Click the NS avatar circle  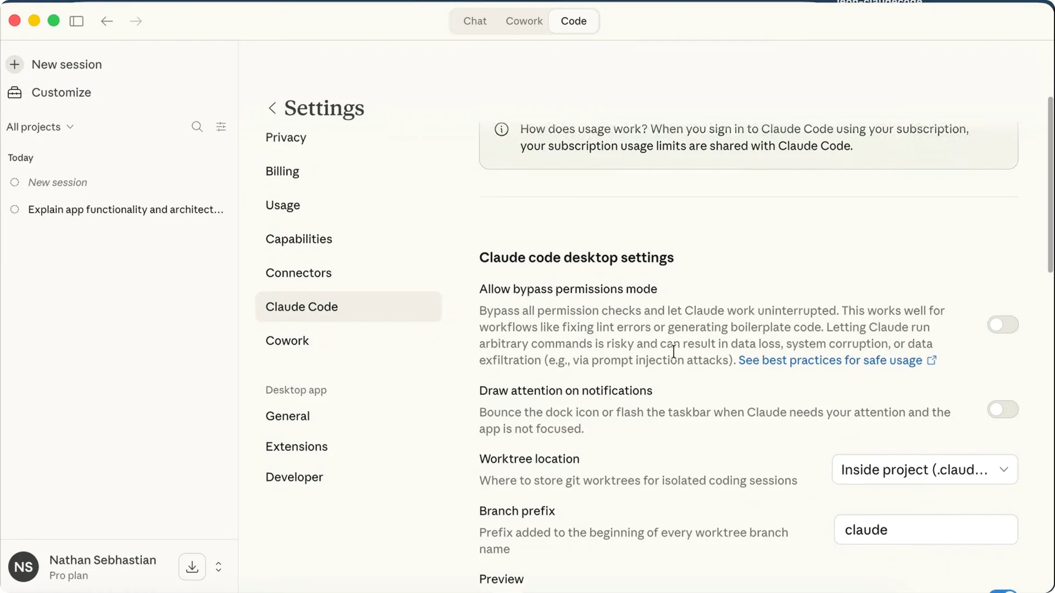tap(24, 567)
